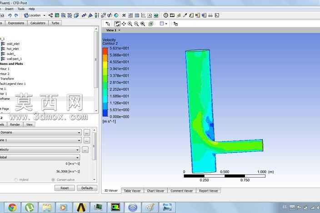Viewport: 320px width, 213px height.
Task: Switch to the Calculators tab
Action: pyautogui.click(x=38, y=23)
